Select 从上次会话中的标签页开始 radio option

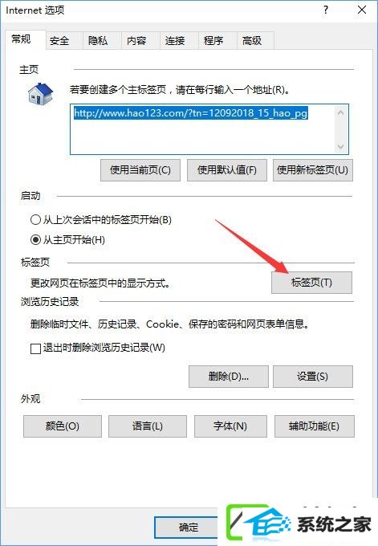pos(35,220)
